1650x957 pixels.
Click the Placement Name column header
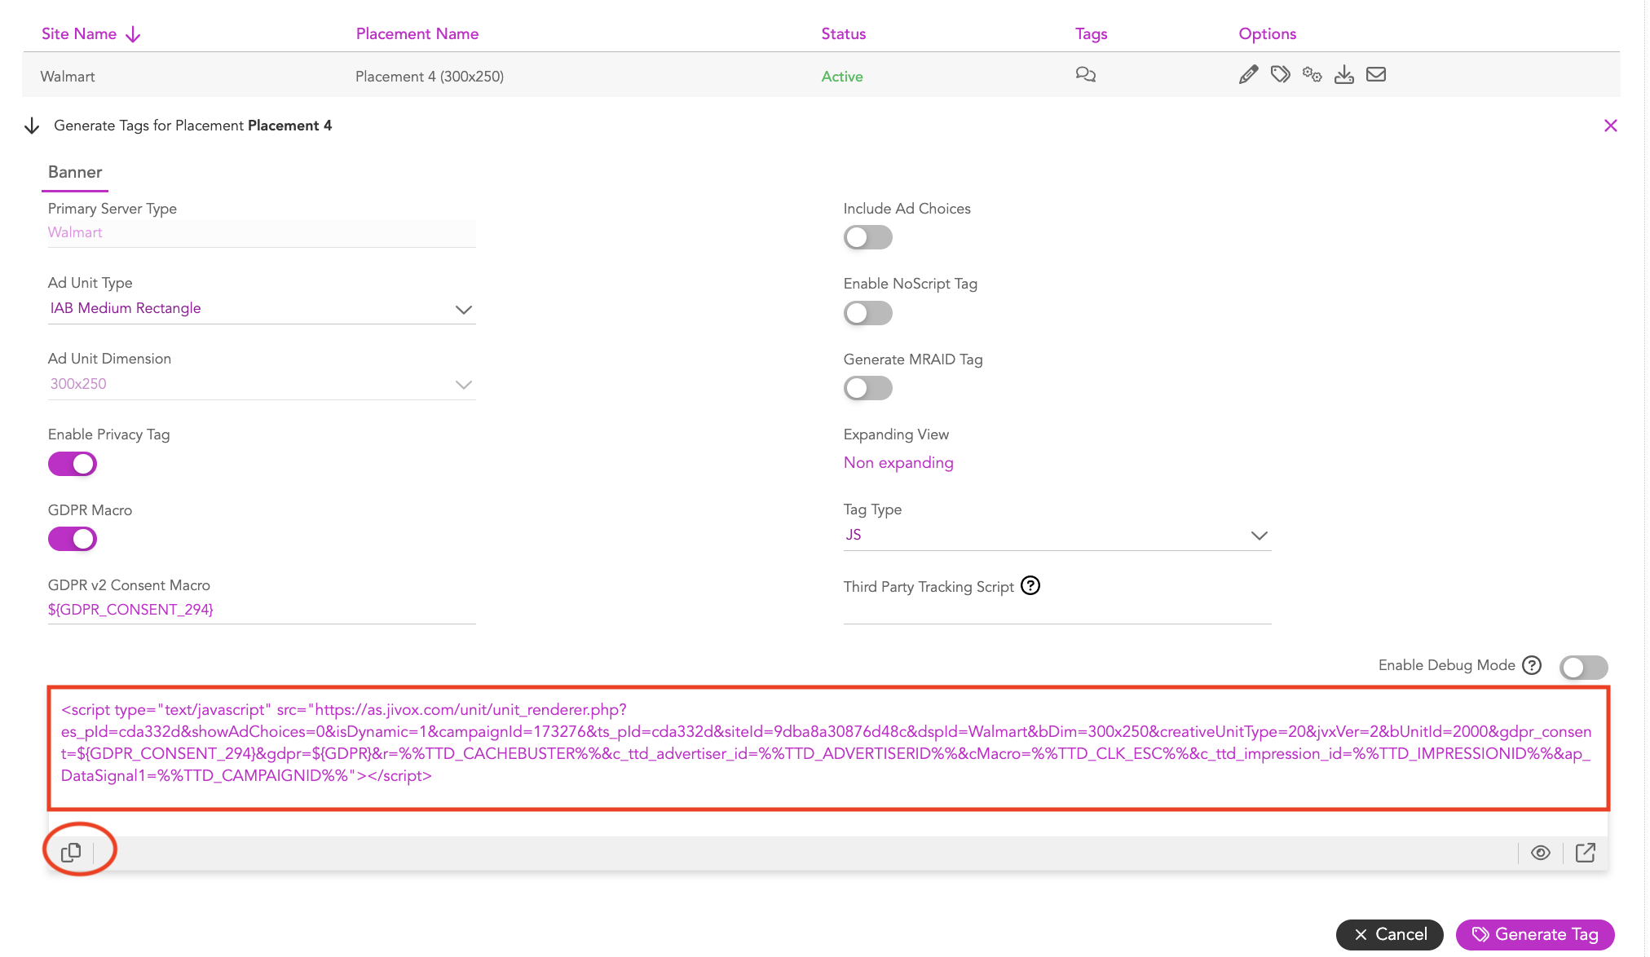(x=417, y=34)
